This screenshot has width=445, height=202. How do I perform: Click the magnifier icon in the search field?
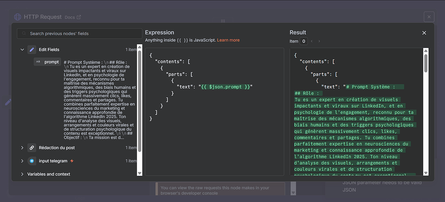point(23,33)
